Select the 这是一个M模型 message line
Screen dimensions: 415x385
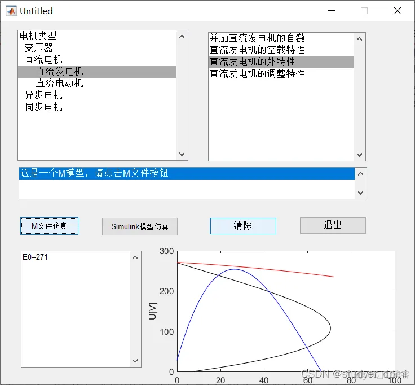click(187, 173)
